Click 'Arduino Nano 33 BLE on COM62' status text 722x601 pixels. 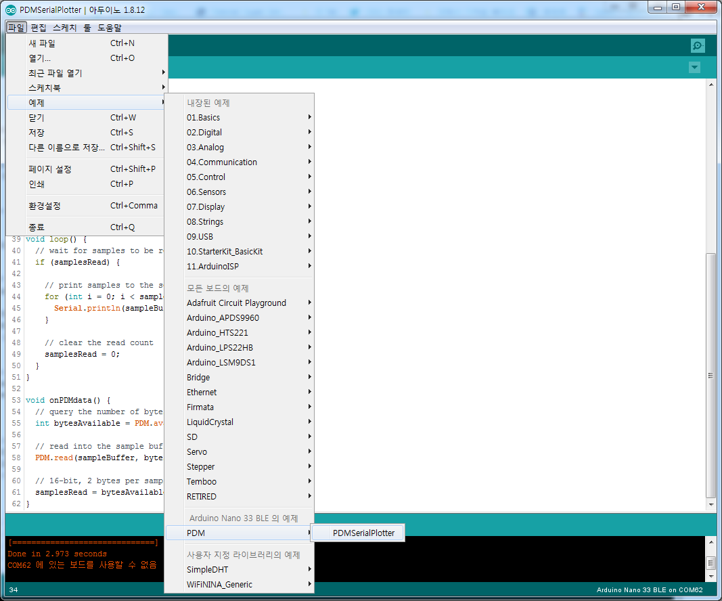pyautogui.click(x=649, y=589)
